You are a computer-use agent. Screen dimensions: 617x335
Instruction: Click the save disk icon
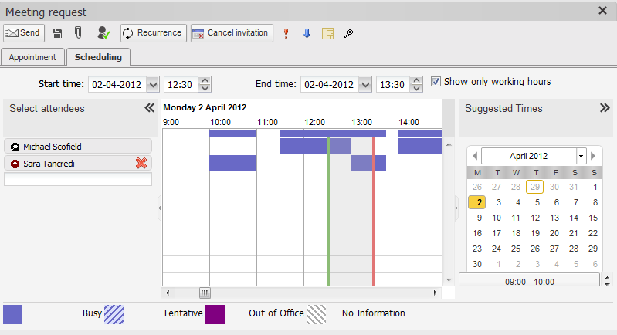point(57,33)
